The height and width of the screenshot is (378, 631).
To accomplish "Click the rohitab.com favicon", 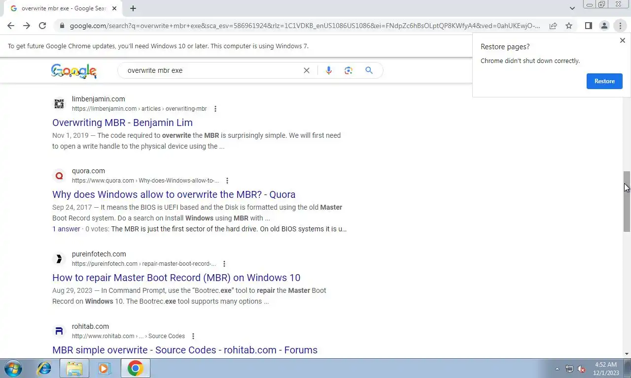I will [x=59, y=331].
